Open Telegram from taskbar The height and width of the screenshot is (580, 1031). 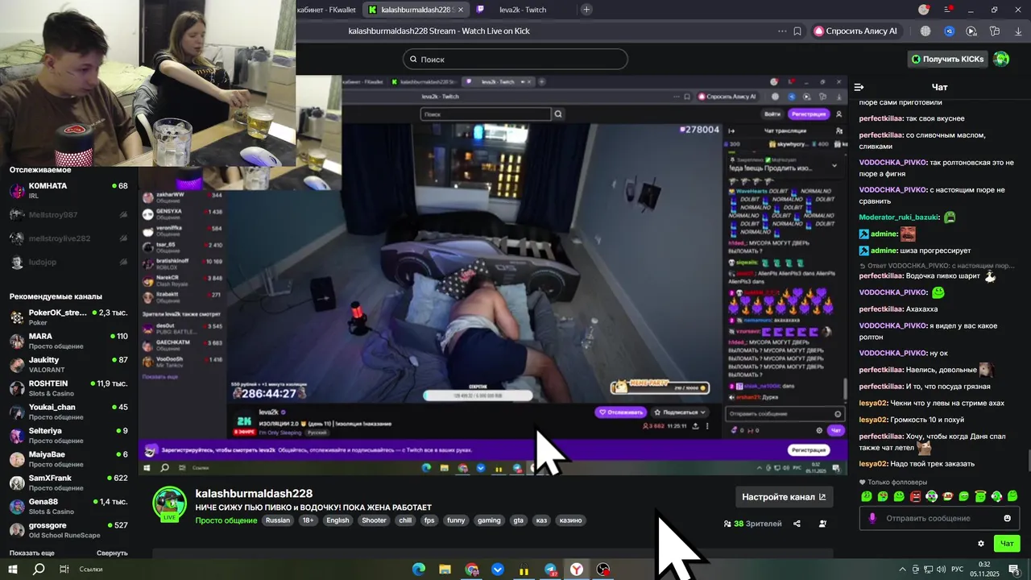tap(550, 570)
